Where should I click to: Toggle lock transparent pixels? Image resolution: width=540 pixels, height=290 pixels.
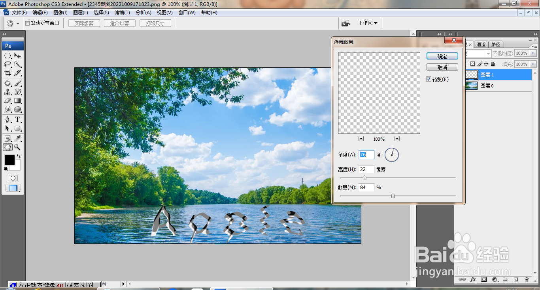[472, 64]
